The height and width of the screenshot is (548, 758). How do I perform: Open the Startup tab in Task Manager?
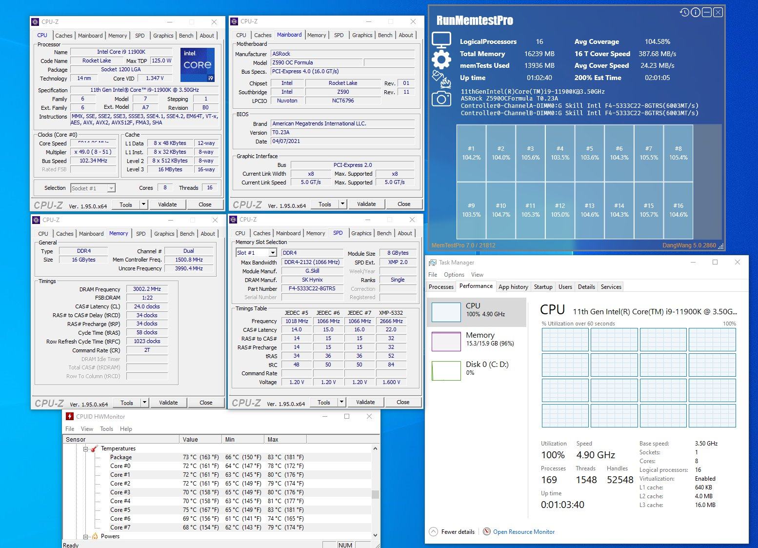click(543, 287)
